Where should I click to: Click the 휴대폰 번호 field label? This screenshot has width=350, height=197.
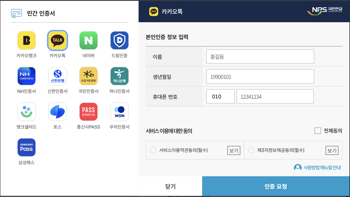tap(165, 97)
